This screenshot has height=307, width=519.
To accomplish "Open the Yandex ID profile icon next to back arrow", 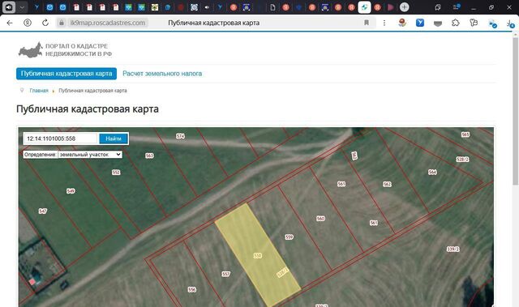I will pos(28,23).
